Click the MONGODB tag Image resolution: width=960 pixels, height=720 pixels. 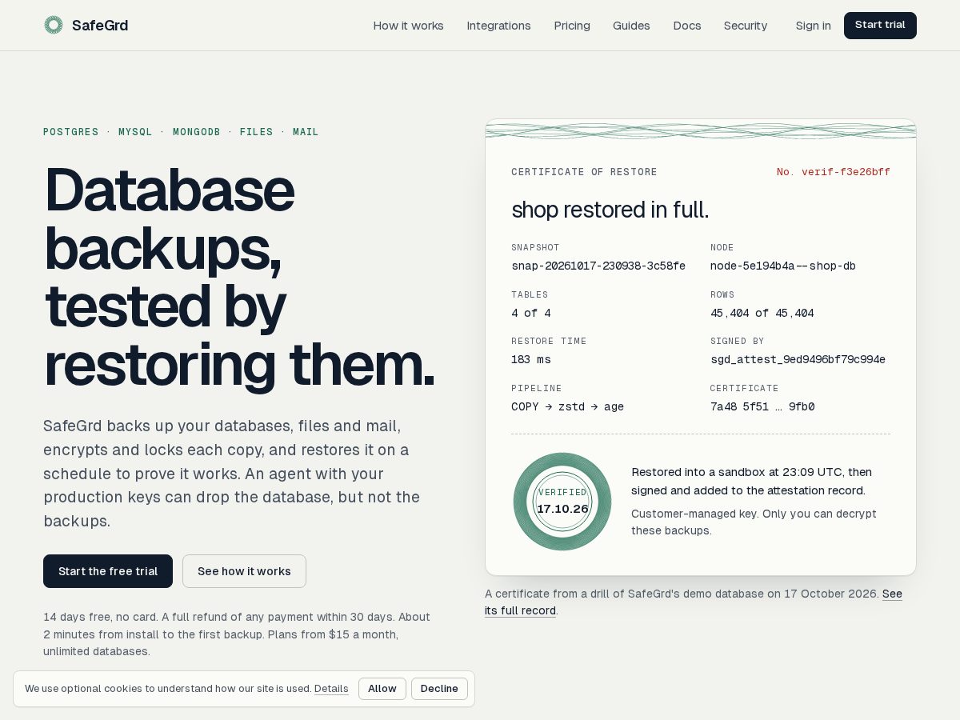(x=197, y=132)
